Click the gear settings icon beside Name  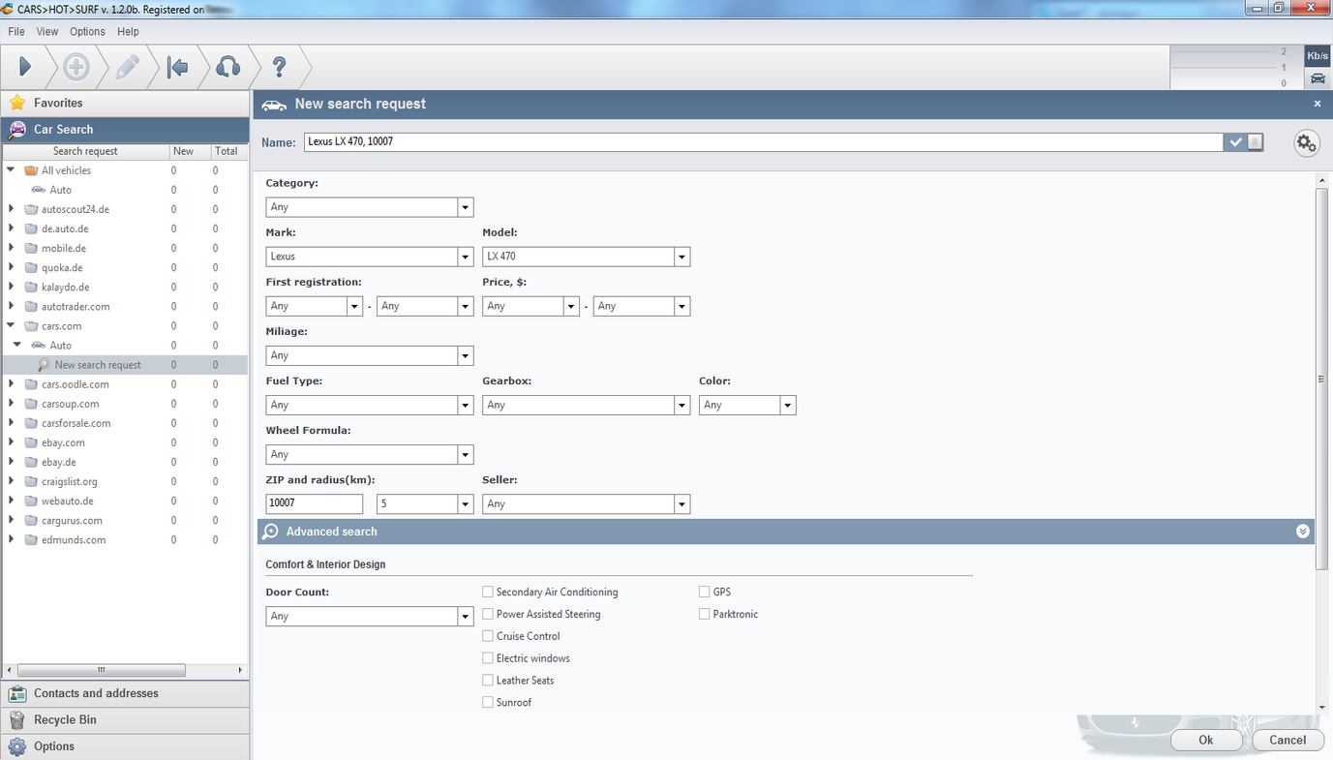[1307, 143]
